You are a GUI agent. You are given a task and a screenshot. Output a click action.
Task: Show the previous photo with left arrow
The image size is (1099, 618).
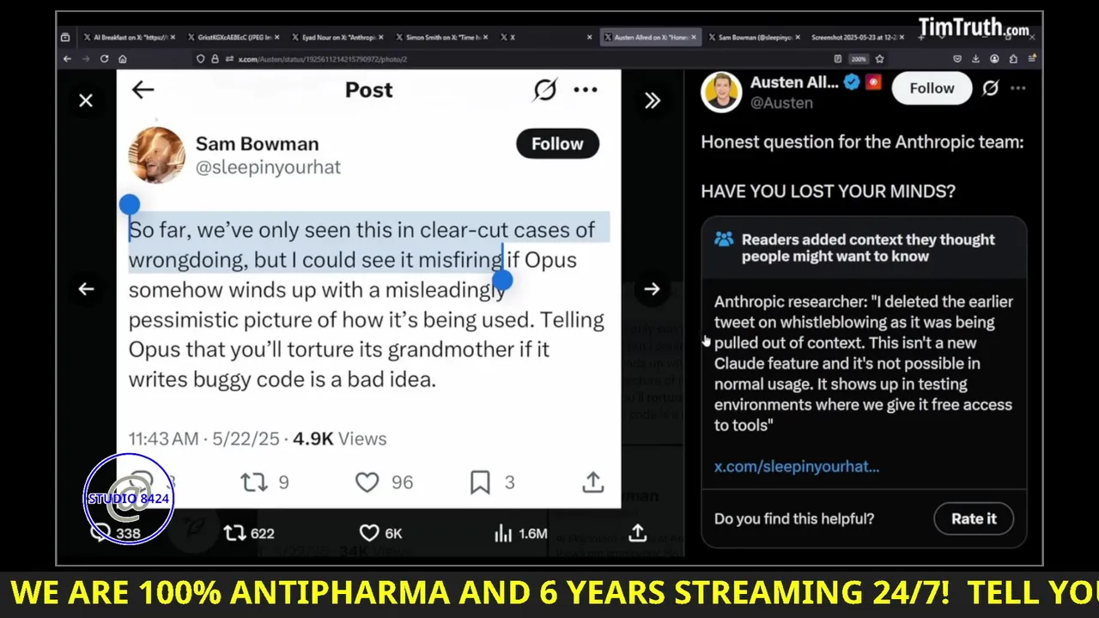tap(86, 289)
